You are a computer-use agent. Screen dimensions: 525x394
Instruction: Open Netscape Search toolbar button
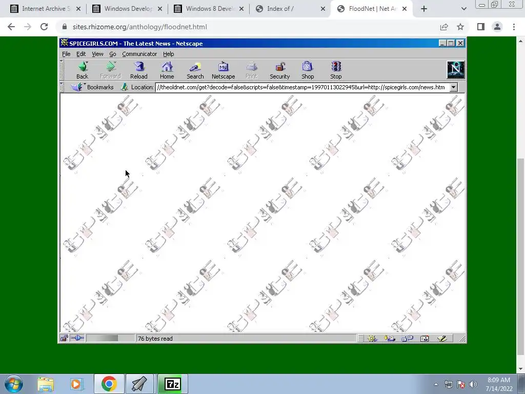(195, 70)
